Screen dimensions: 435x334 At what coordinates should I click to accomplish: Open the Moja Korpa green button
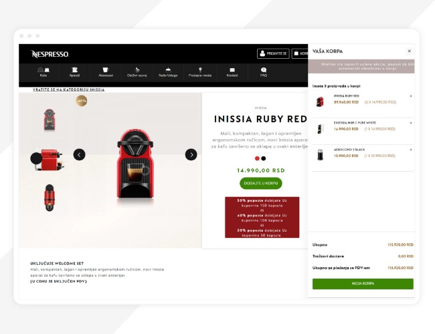click(363, 284)
